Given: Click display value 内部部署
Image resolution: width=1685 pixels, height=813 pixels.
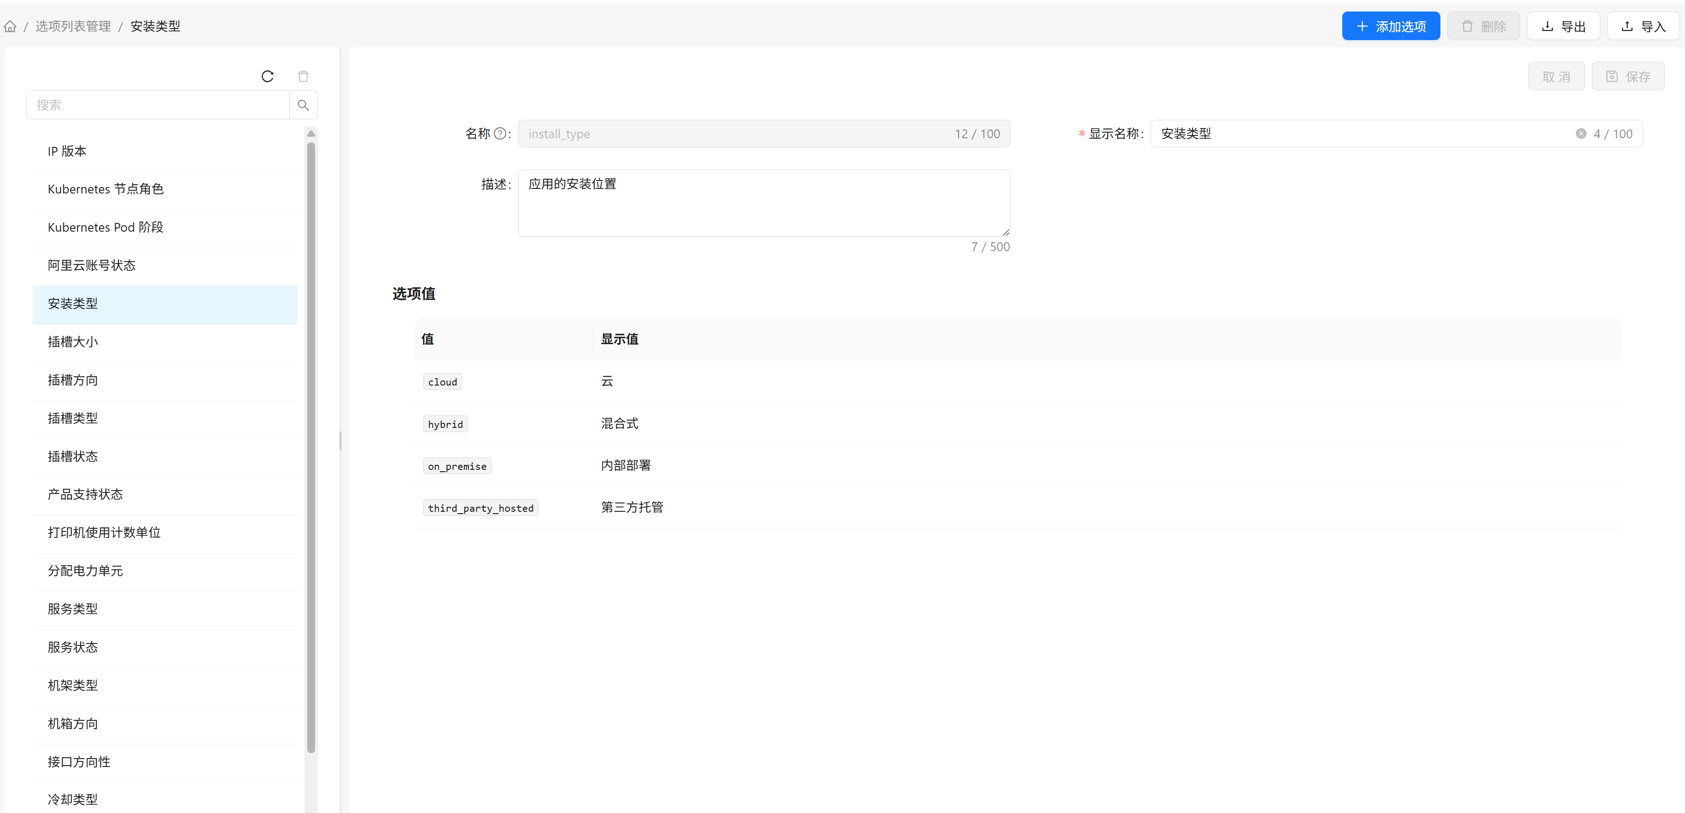Looking at the screenshot, I should (x=626, y=465).
